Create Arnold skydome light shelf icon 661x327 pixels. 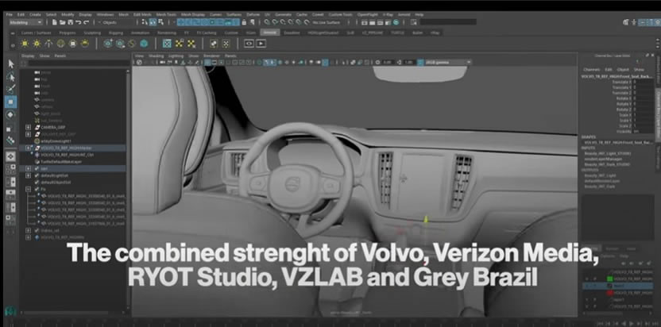(x=60, y=44)
